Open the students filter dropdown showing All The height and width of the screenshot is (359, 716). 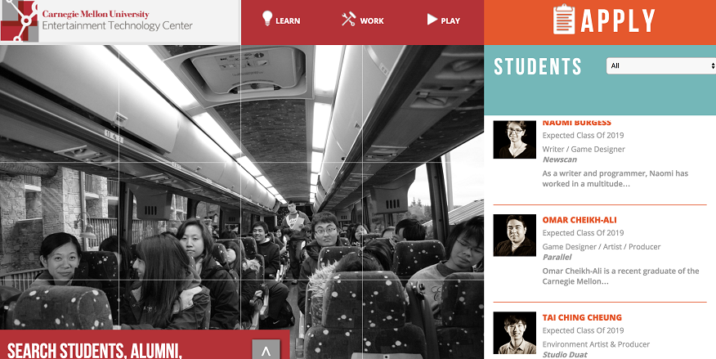click(x=661, y=65)
